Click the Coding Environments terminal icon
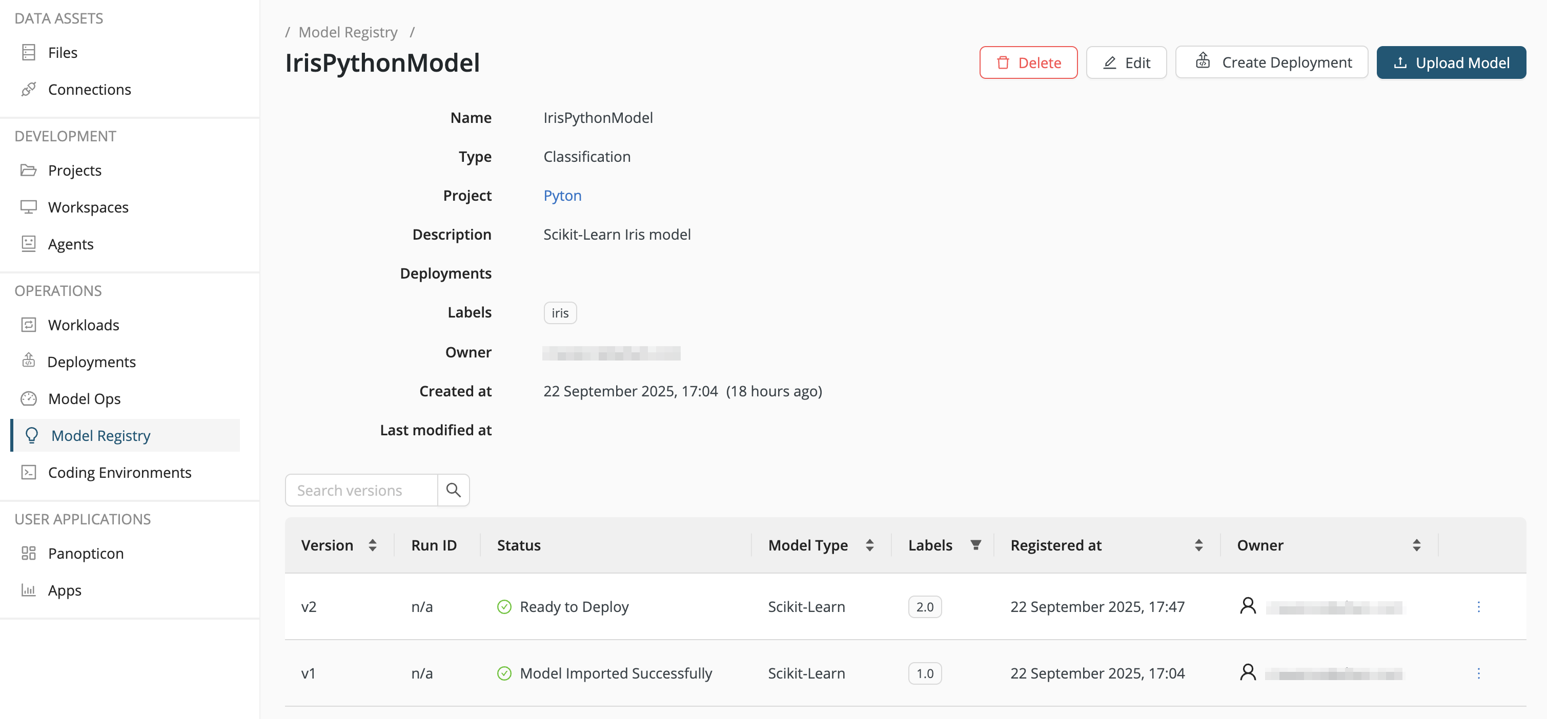This screenshot has width=1547, height=719. (x=28, y=472)
